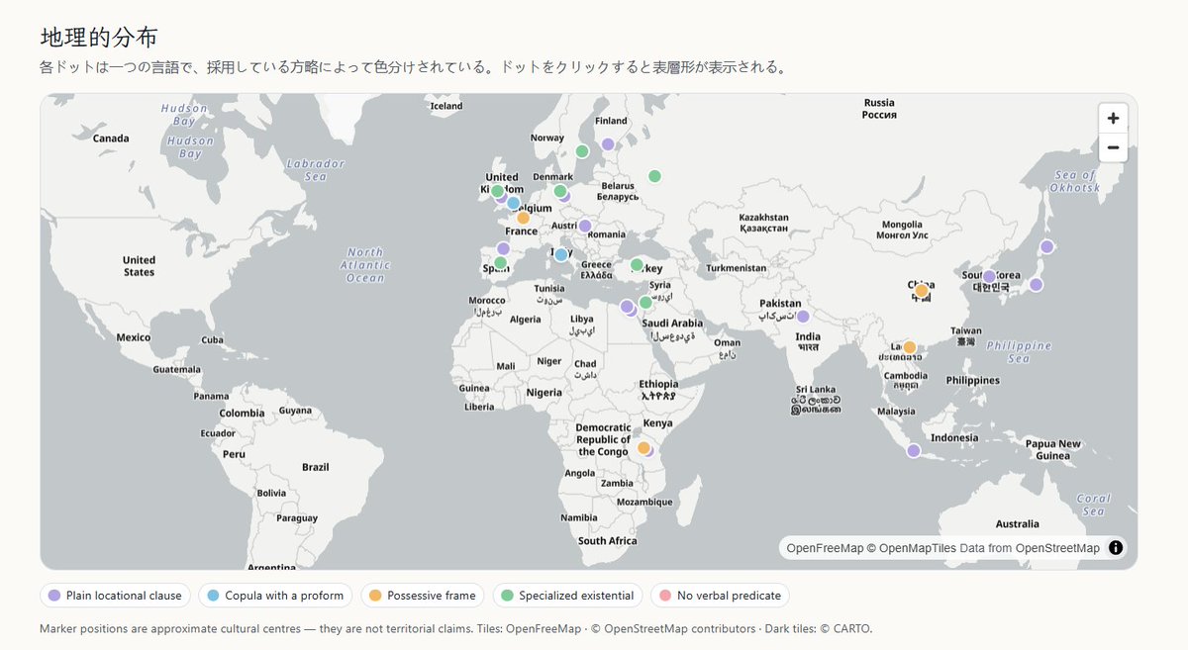Toggle the Specialized existential legend chip
1188x650 pixels.
pos(567,596)
